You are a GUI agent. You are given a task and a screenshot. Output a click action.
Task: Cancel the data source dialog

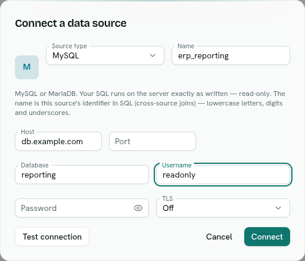click(219, 237)
